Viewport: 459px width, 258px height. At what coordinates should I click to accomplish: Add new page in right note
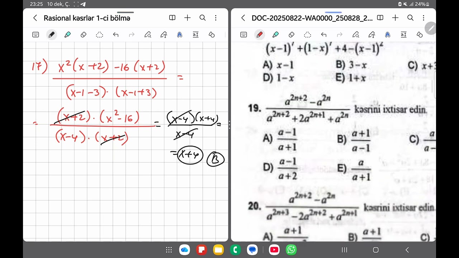point(395,18)
